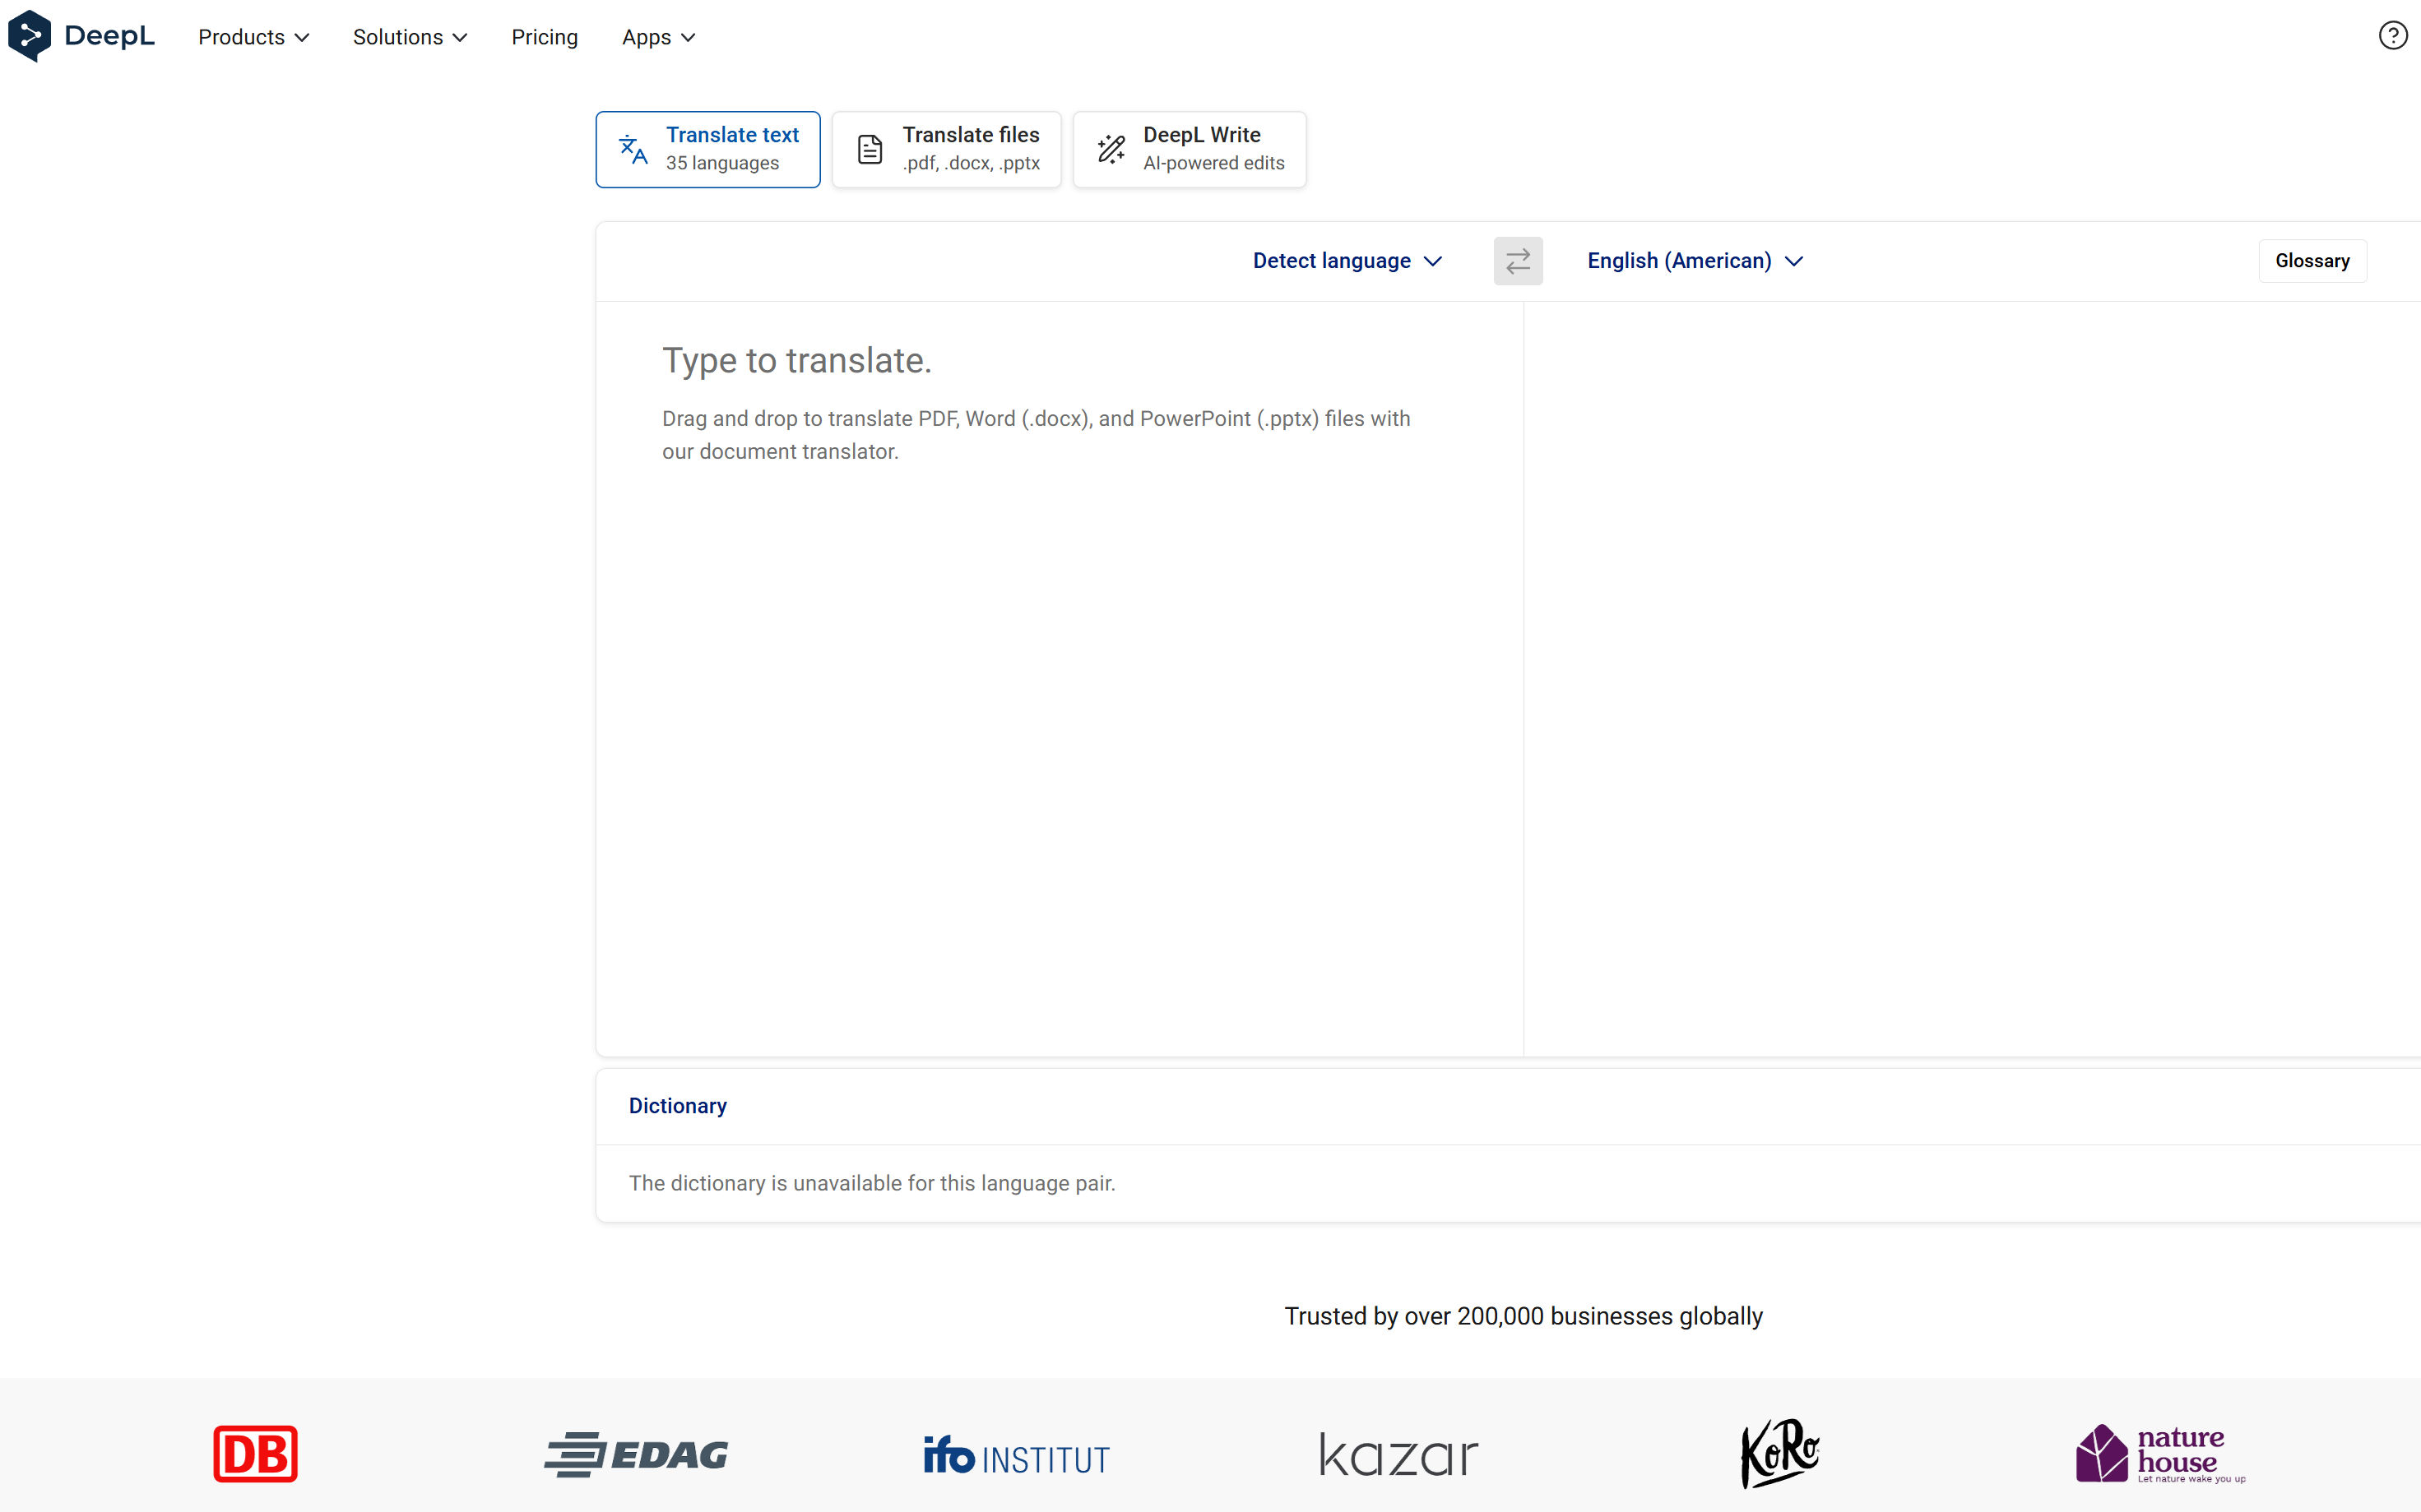Expand the Solutions menu
This screenshot has width=2421, height=1512.
pos(410,37)
